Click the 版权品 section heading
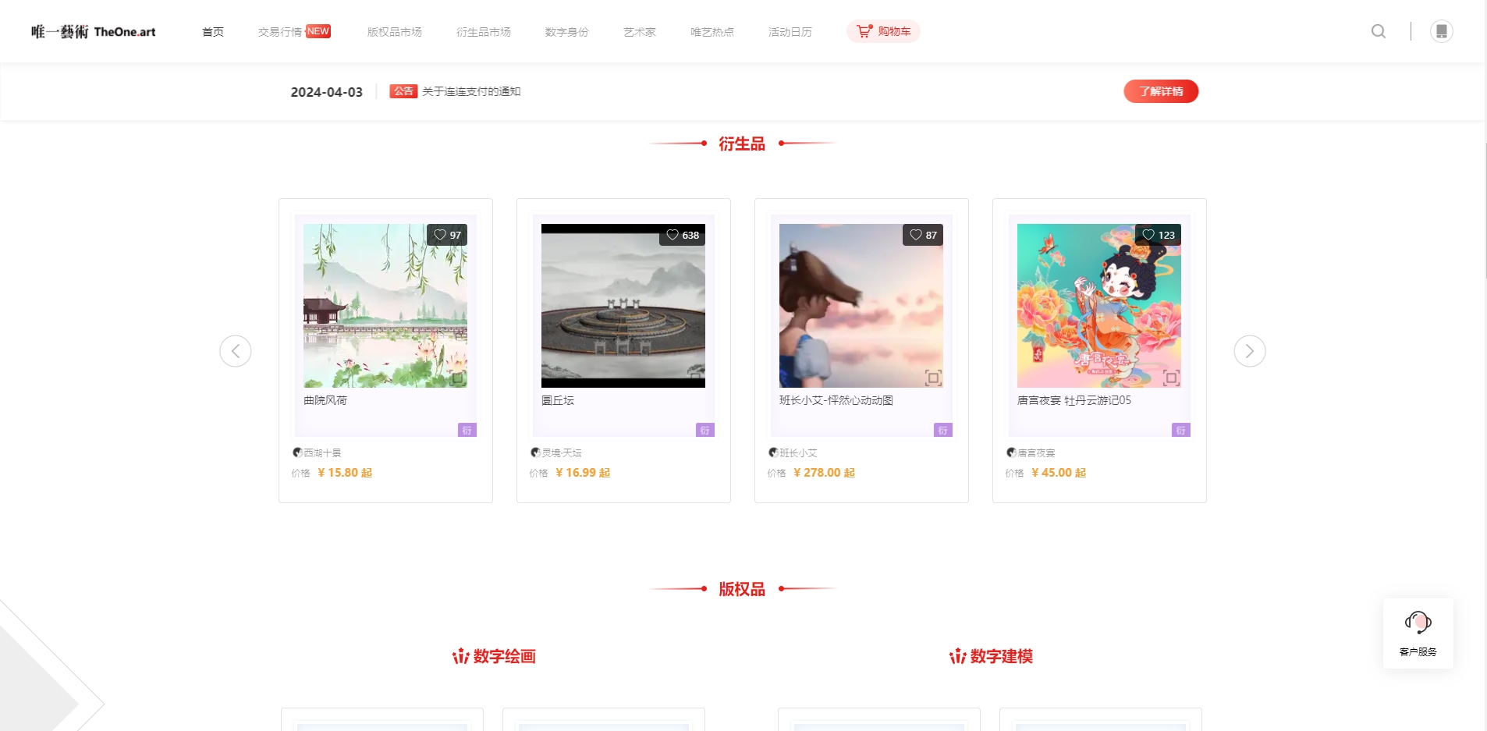This screenshot has height=731, width=1487. pyautogui.click(x=742, y=589)
